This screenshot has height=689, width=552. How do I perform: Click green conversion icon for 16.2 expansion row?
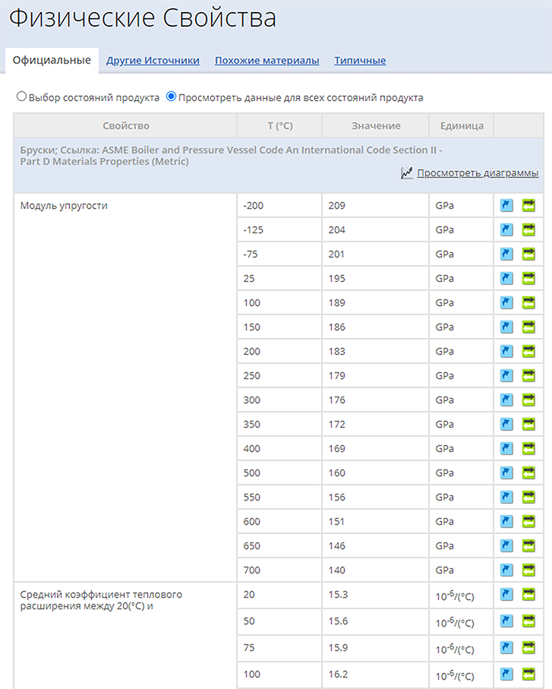click(x=528, y=674)
